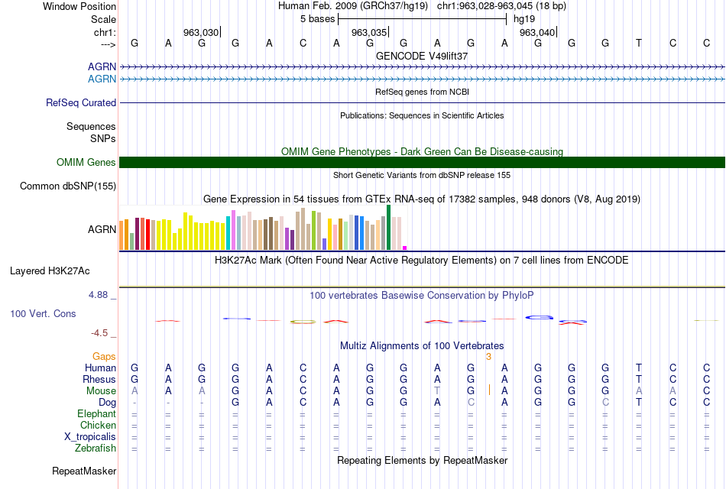The image size is (726, 489).
Task: Click the hg19 label beside scale bar
Action: (x=524, y=19)
